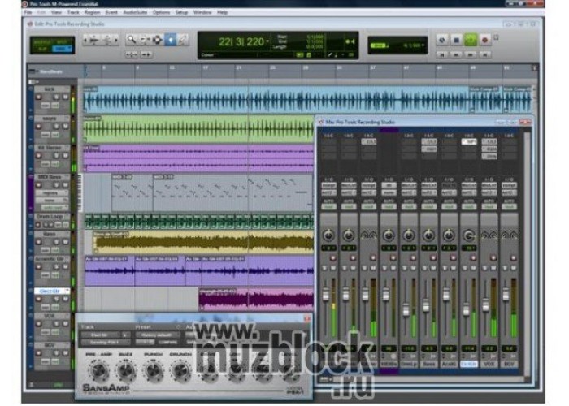Image resolution: width=569 pixels, height=406 pixels.
Task: Click the VOX mixer channel volume fader
Action: 485,304
